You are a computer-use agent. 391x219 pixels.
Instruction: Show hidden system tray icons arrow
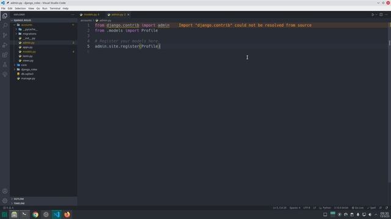click(x=376, y=215)
